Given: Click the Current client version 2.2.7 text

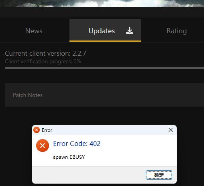Looking at the screenshot, I should pyautogui.click(x=45, y=54).
